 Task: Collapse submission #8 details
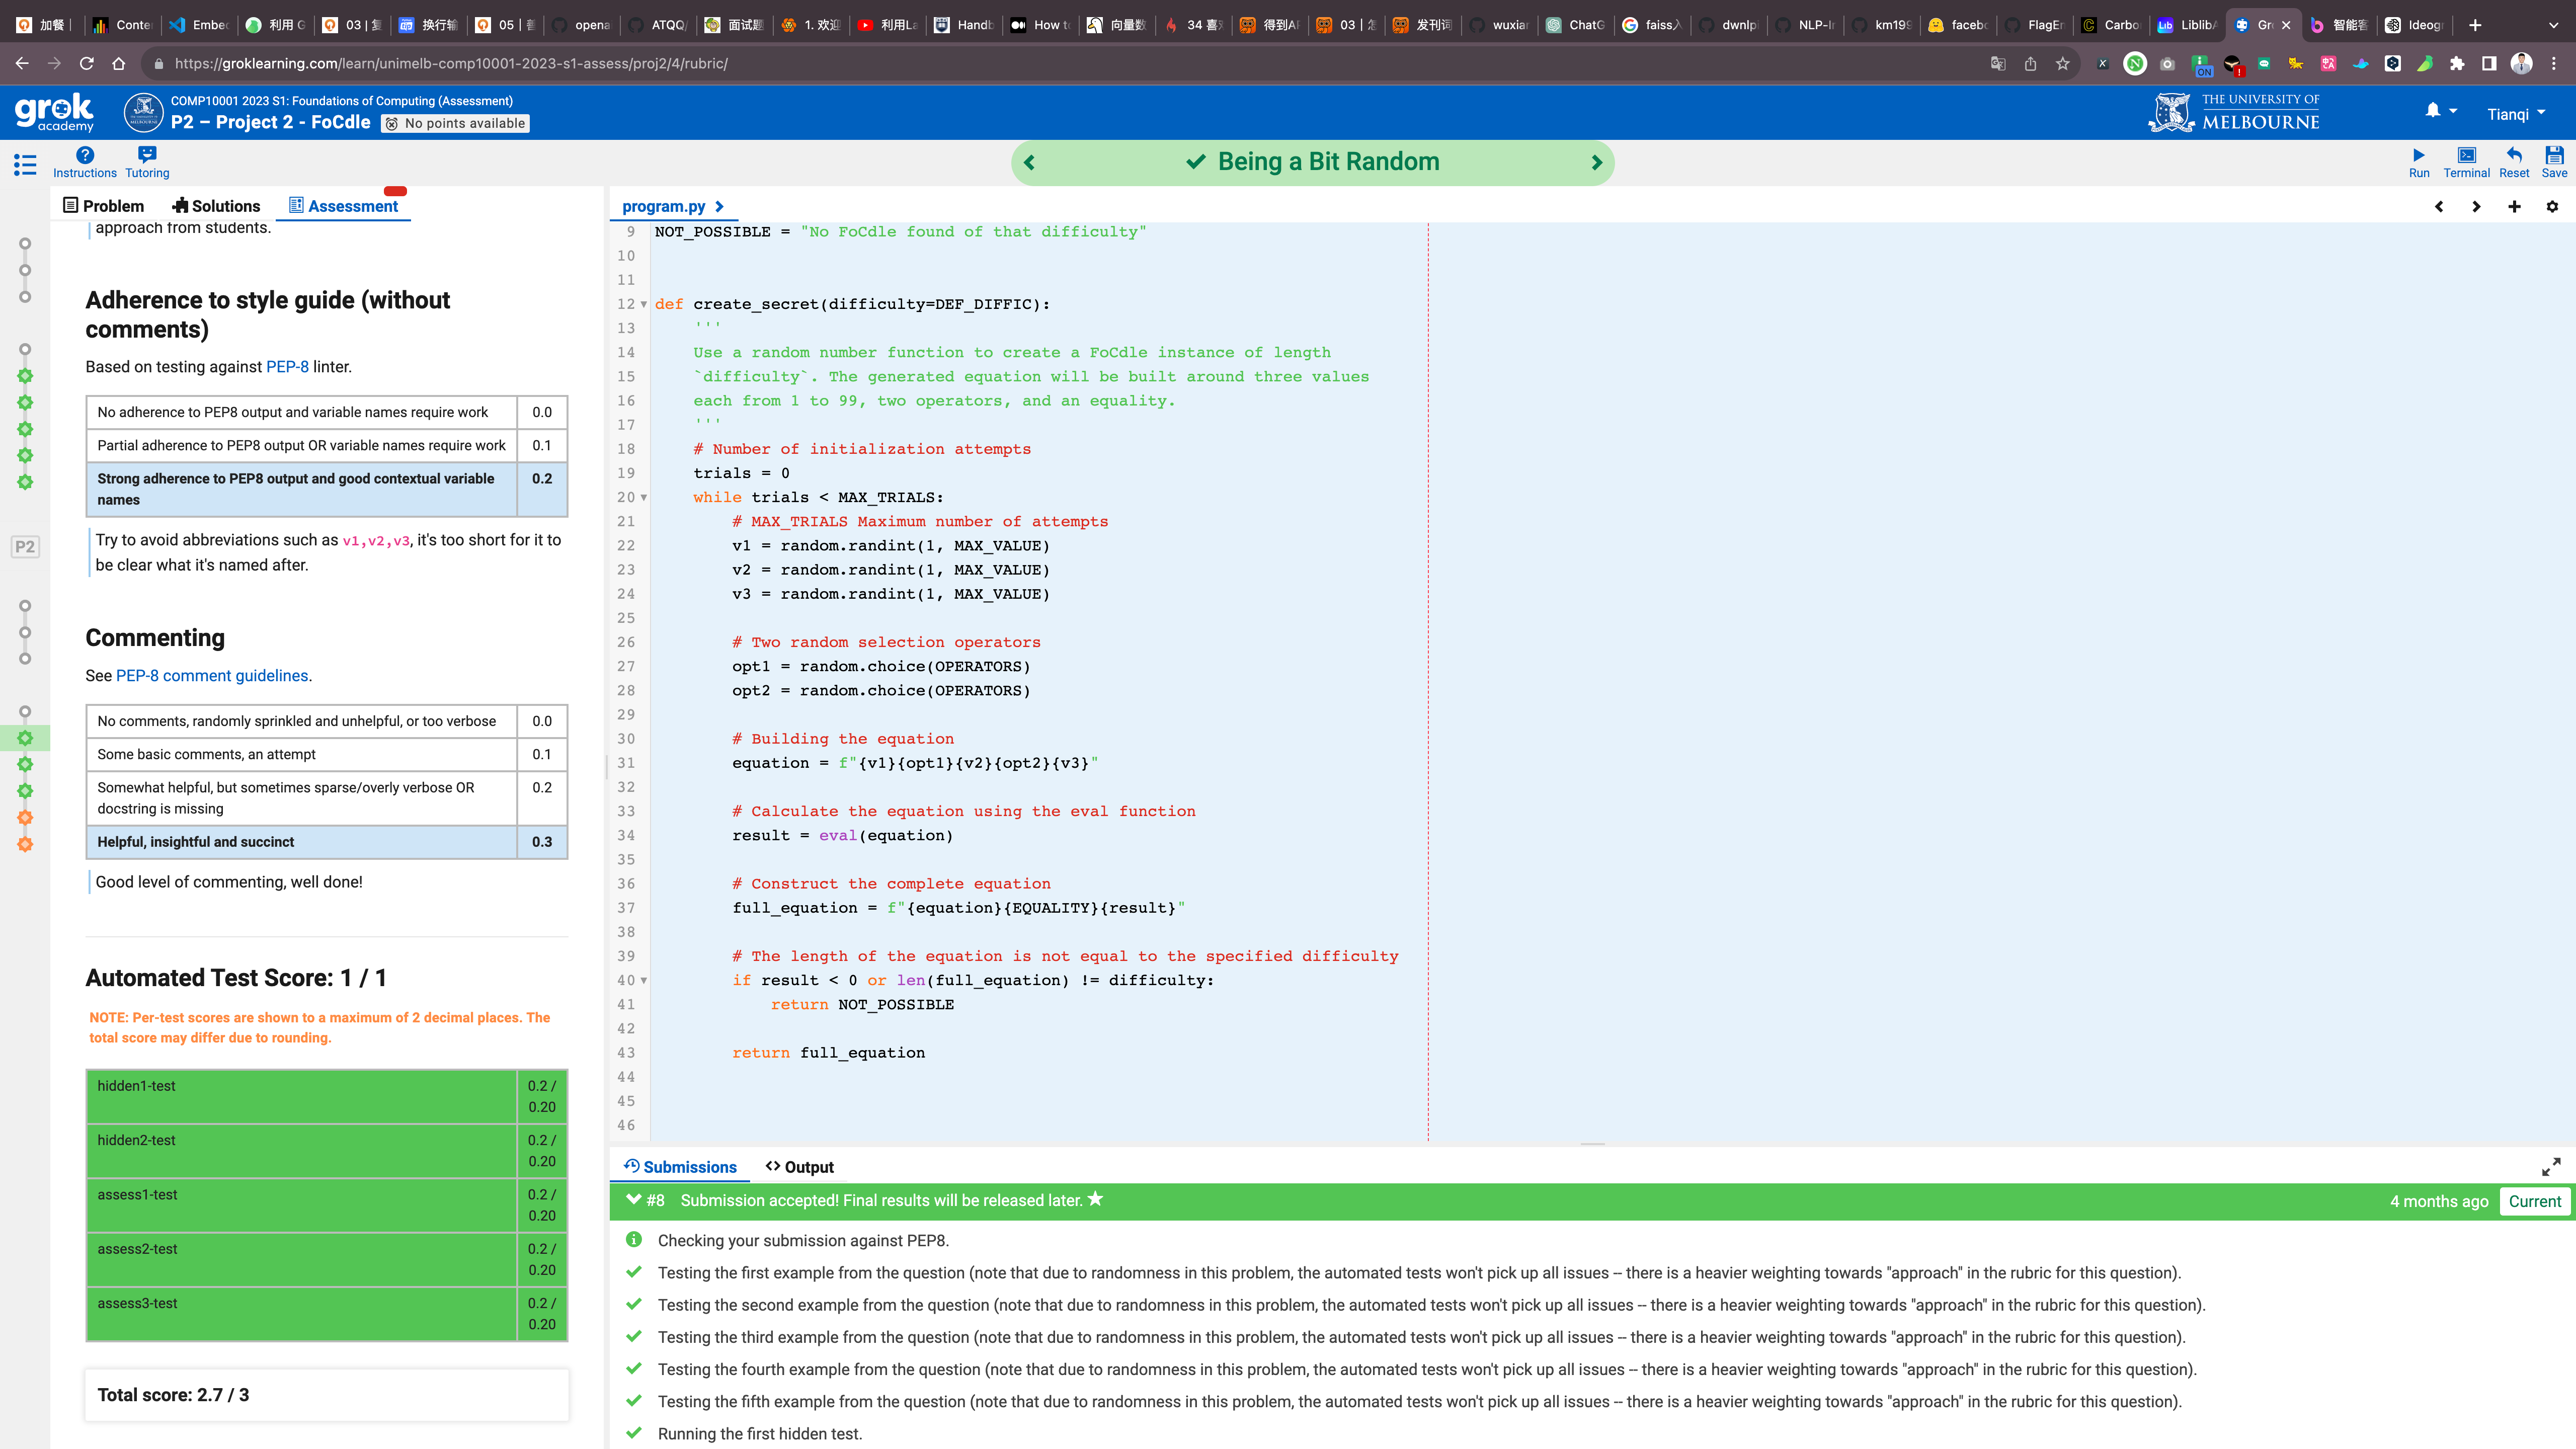pyautogui.click(x=634, y=1200)
